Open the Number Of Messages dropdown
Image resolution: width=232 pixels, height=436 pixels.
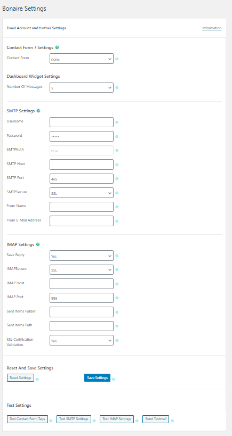pyautogui.click(x=82, y=88)
